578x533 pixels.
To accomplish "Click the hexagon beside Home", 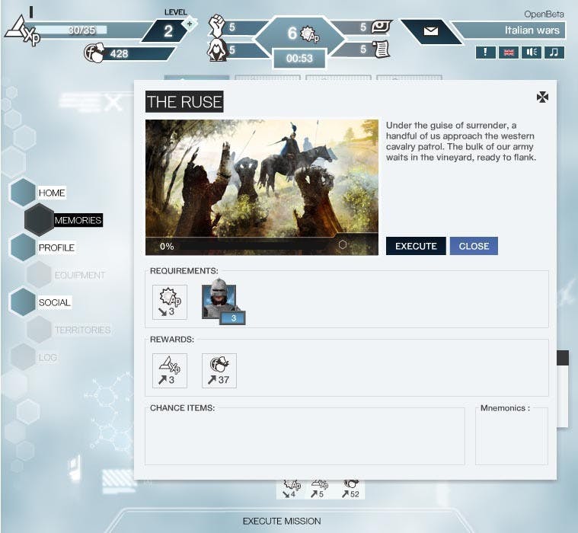I will pyautogui.click(x=23, y=193).
